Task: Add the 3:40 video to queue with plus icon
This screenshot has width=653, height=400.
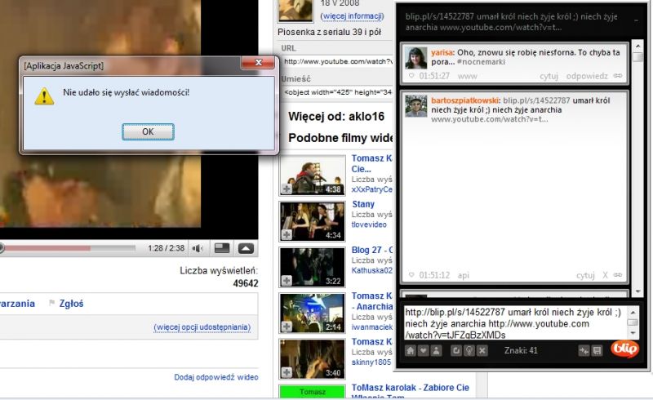Action: click(287, 372)
